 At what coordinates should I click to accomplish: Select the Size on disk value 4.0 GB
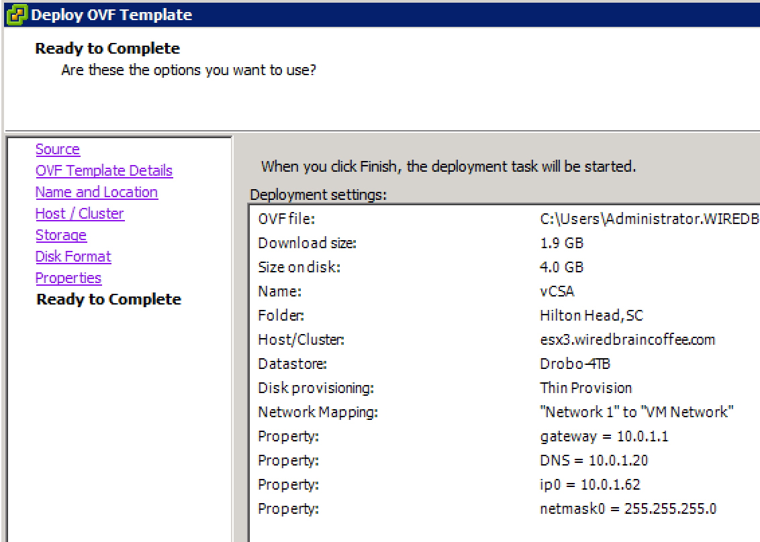click(x=561, y=267)
